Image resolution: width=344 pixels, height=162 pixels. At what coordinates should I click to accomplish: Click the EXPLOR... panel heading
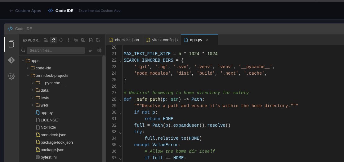32,40
